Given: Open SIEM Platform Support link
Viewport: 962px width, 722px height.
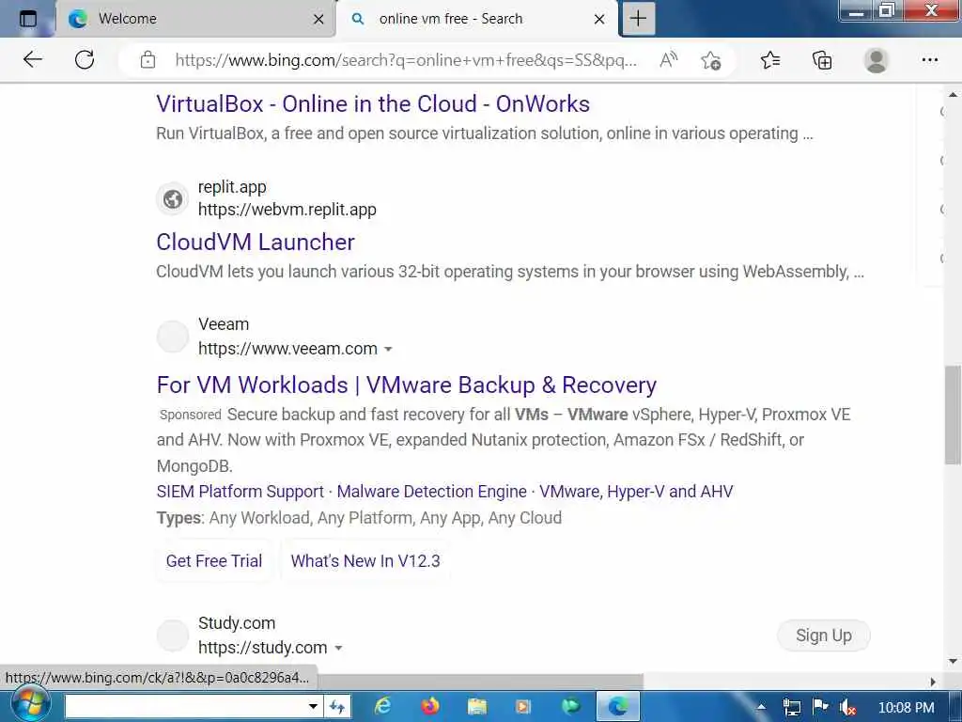Looking at the screenshot, I should pos(240,491).
